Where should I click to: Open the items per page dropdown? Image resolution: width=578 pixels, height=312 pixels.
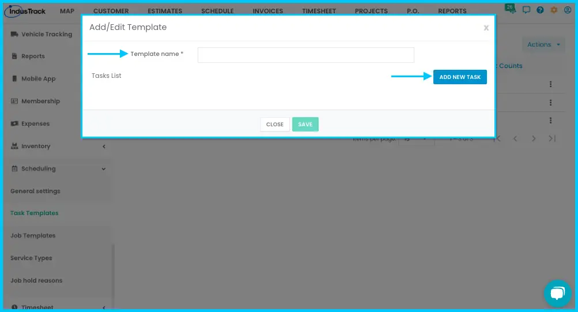pyautogui.click(x=416, y=140)
